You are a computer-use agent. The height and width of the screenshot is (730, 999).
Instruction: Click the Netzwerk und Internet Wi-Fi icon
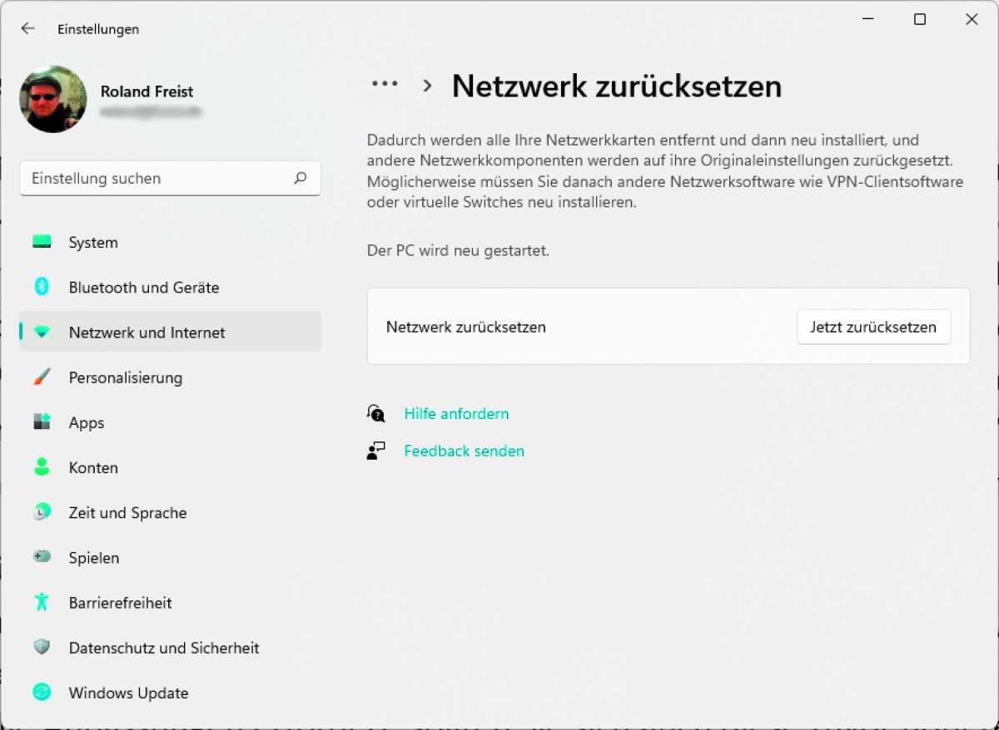[x=42, y=332]
